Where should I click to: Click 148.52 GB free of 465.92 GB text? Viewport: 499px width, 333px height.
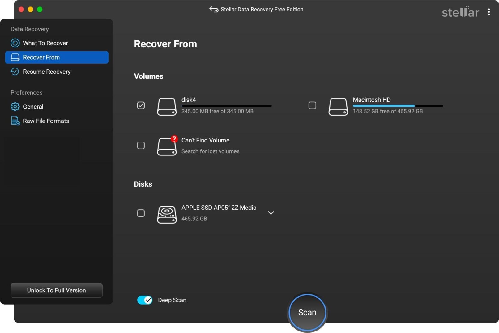pyautogui.click(x=388, y=111)
